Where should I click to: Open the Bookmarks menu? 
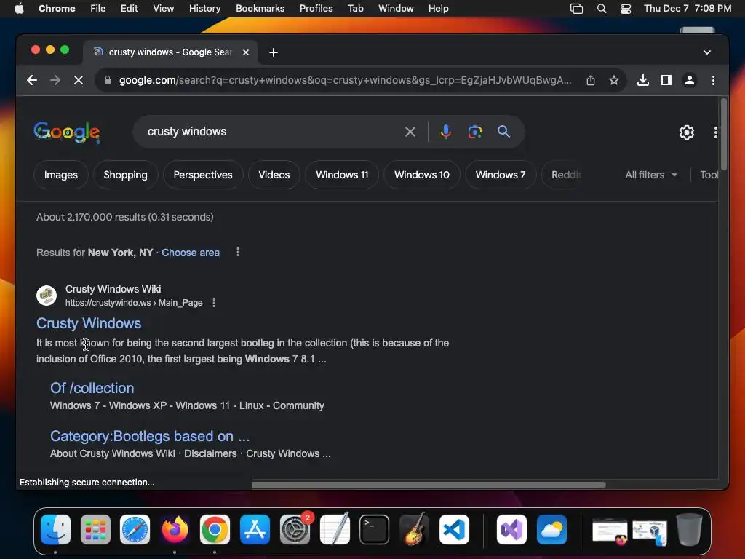tap(260, 9)
